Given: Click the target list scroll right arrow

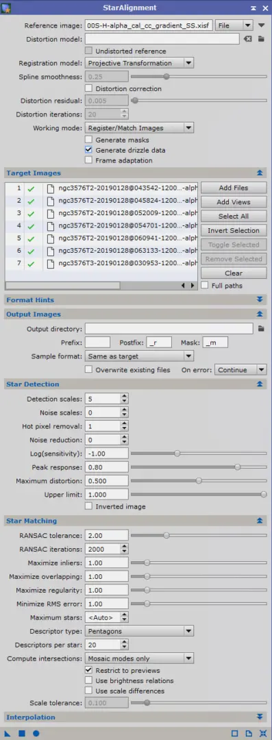Looking at the screenshot, I should coord(193,286).
